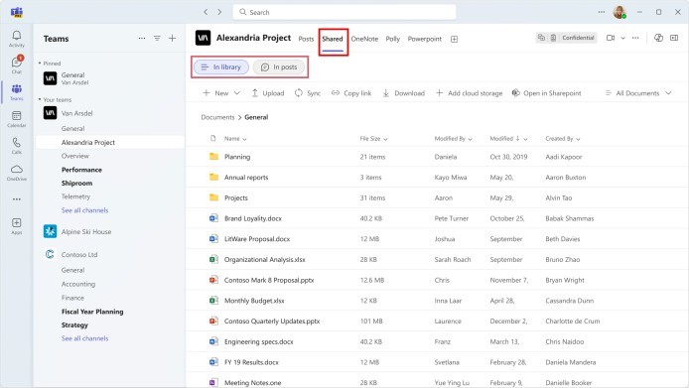Click in the Search box
Viewport: 689px width, 388px height.
point(344,12)
